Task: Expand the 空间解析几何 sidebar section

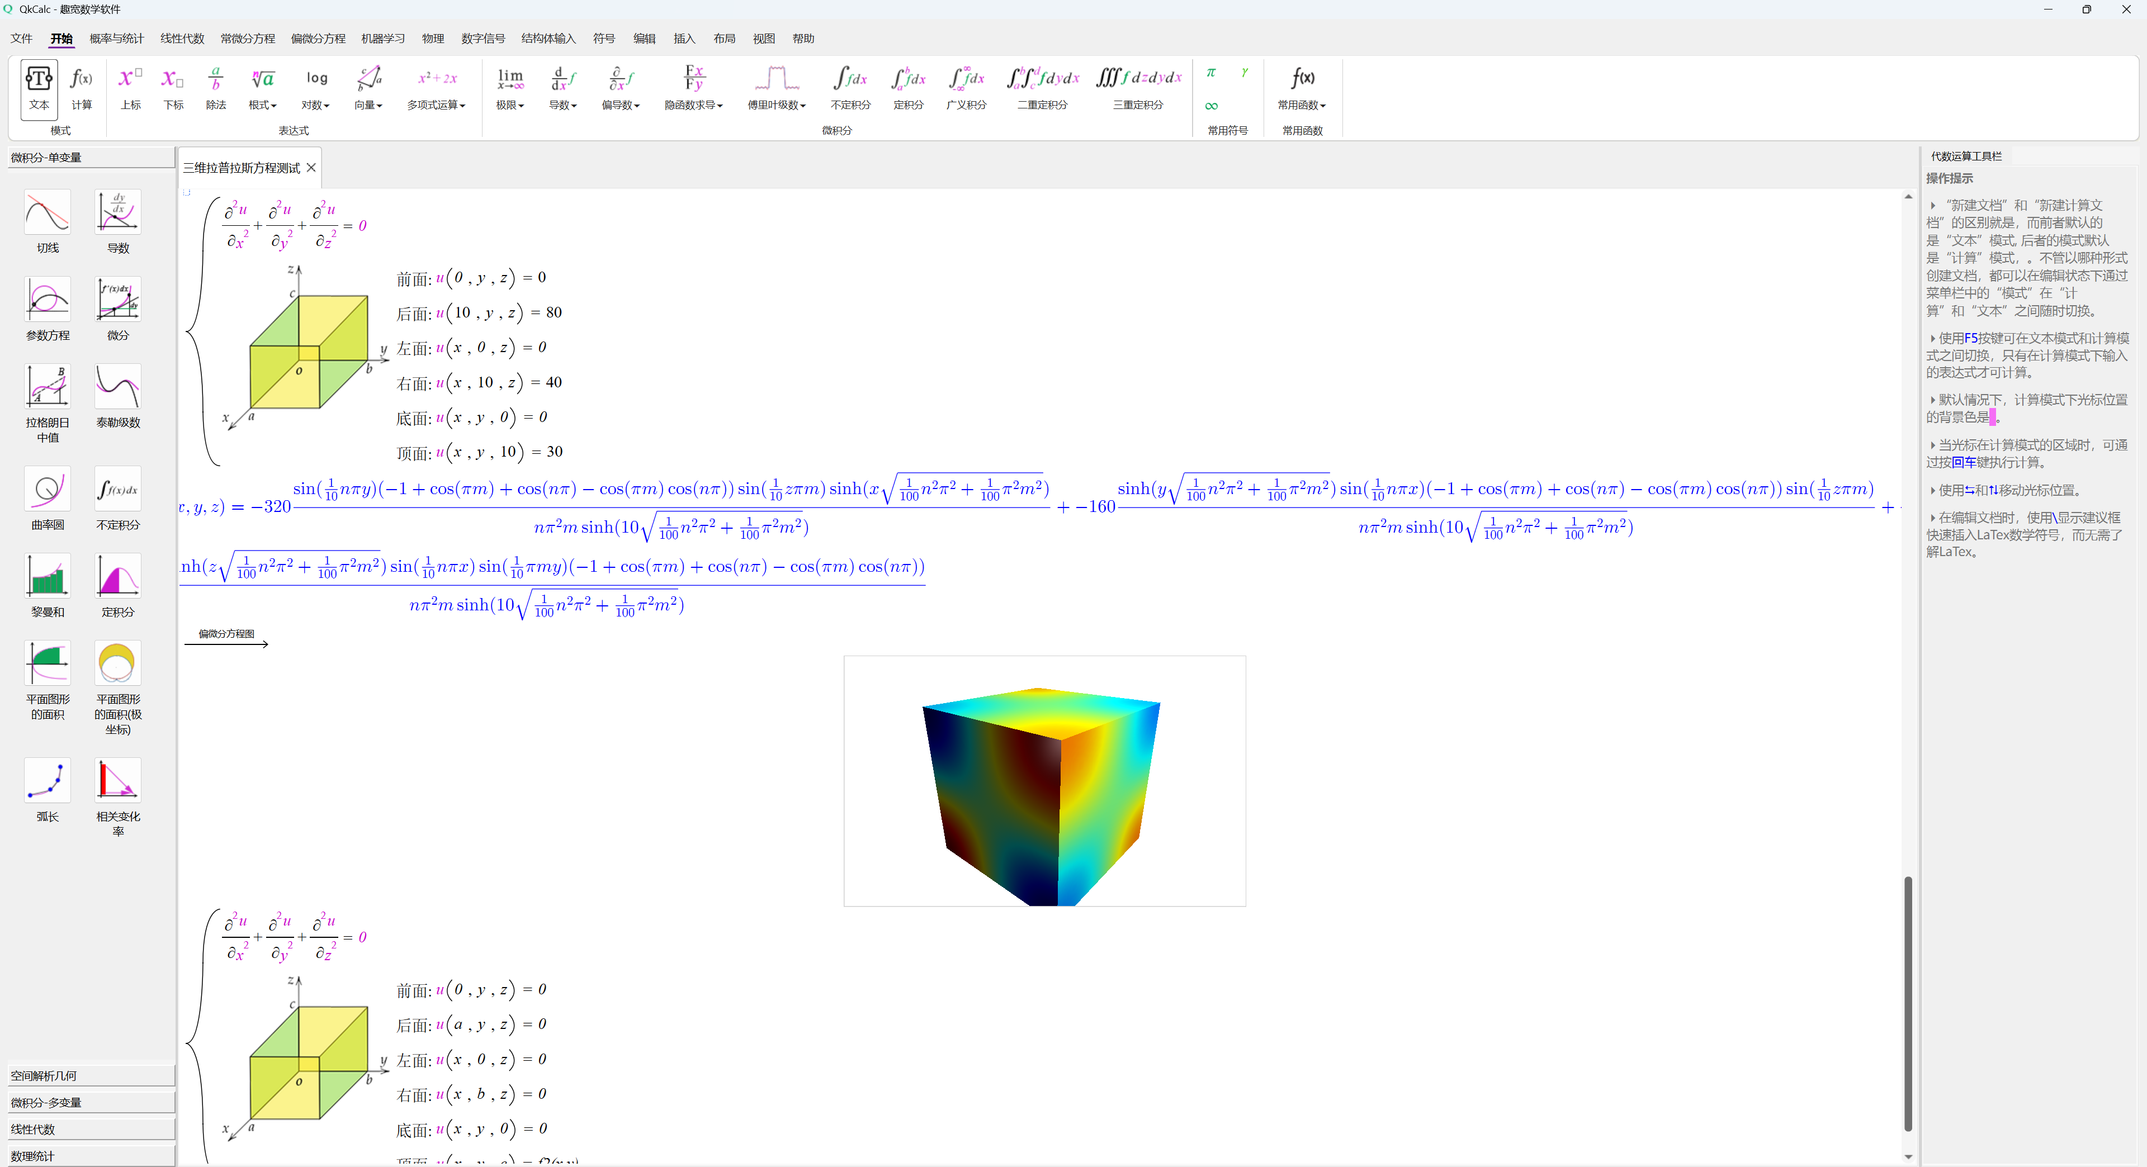Action: click(x=91, y=1075)
